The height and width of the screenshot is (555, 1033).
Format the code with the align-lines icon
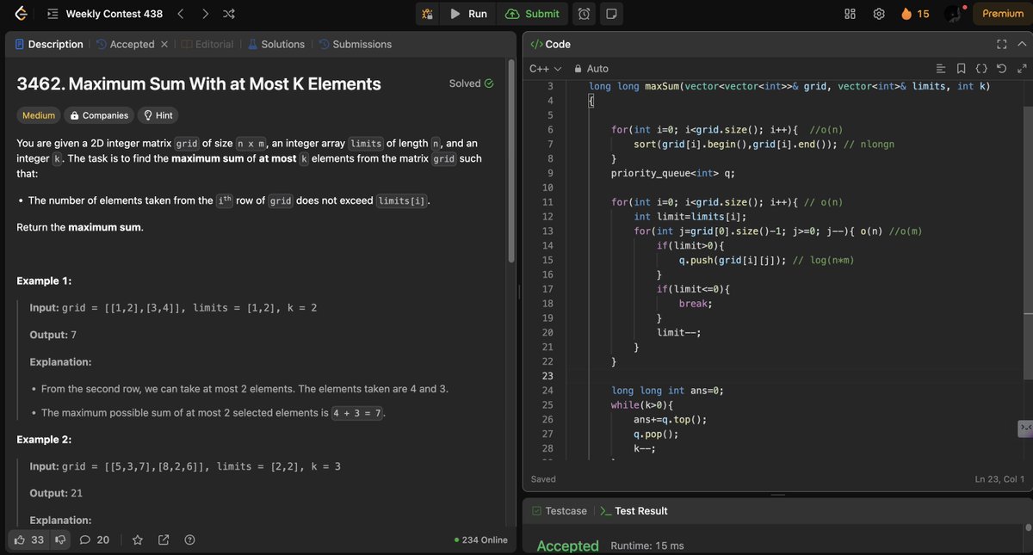tap(940, 69)
